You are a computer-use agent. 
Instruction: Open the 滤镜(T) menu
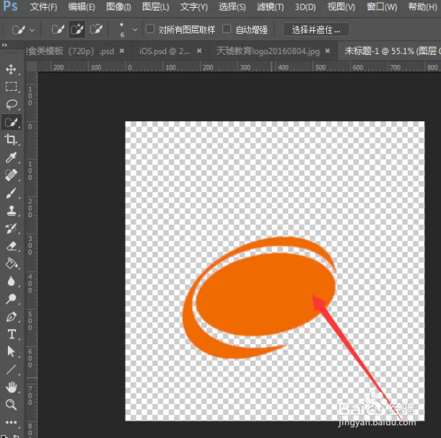pyautogui.click(x=270, y=7)
